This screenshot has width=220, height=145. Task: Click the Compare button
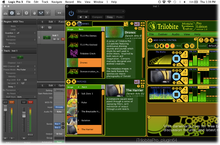[x=97, y=17]
